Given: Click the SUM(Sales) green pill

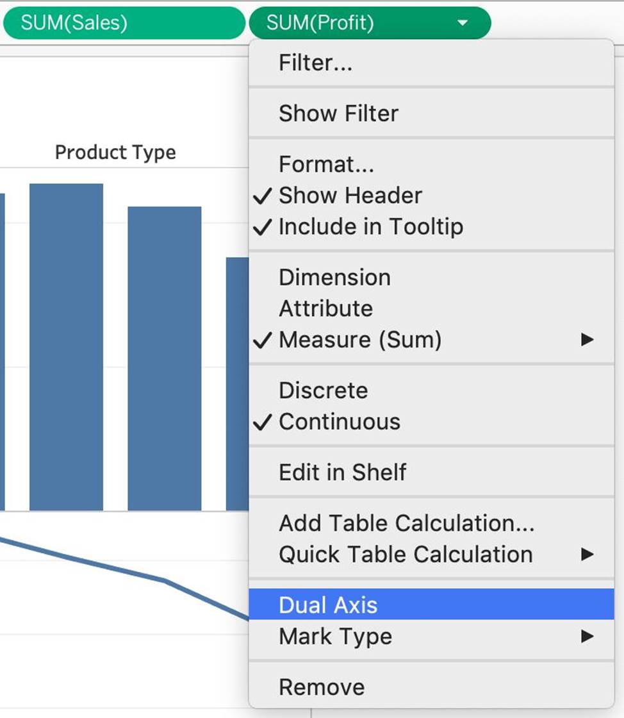Looking at the screenshot, I should click(x=123, y=23).
